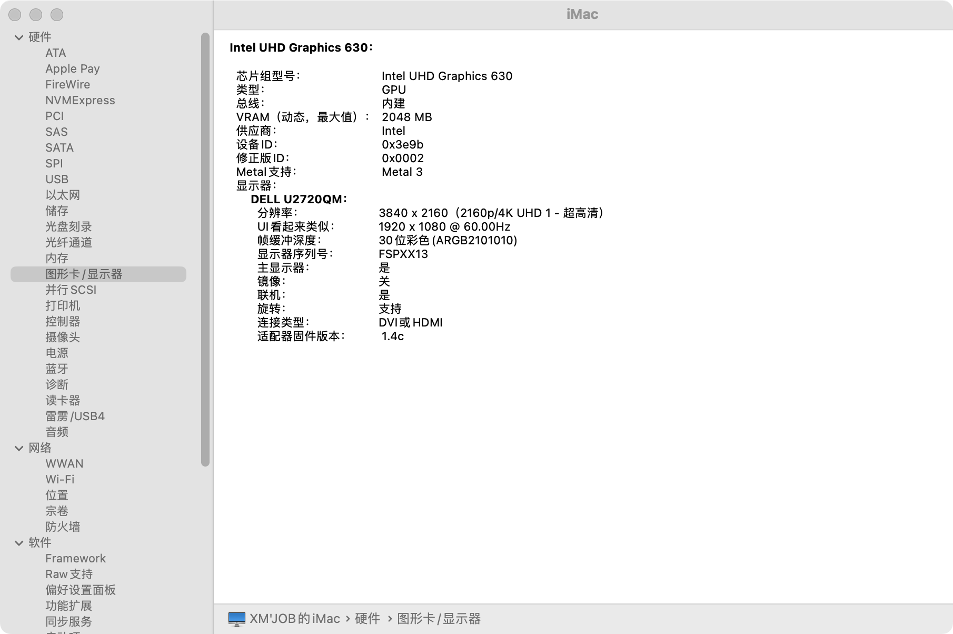Select 图形卡/显示器 in the sidebar
This screenshot has width=953, height=634.
98,274
